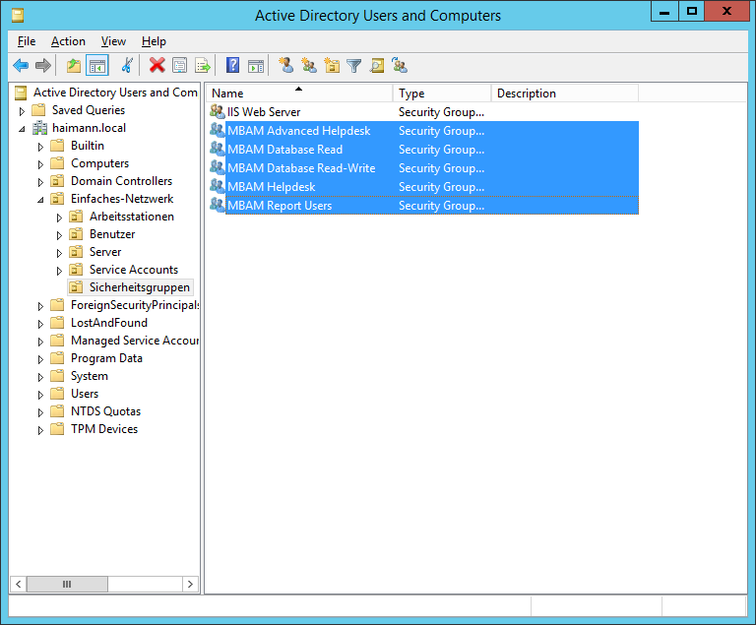Select LostAndFound in the tree
The height and width of the screenshot is (625, 756).
click(x=109, y=323)
